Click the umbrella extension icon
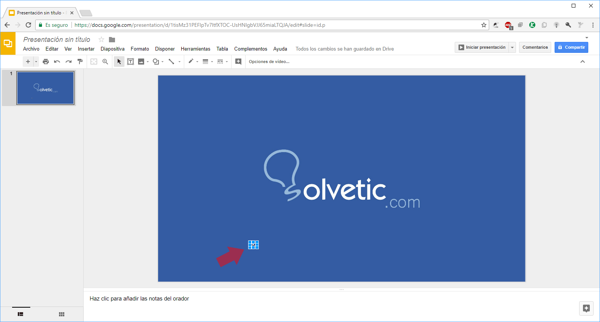 (496, 25)
